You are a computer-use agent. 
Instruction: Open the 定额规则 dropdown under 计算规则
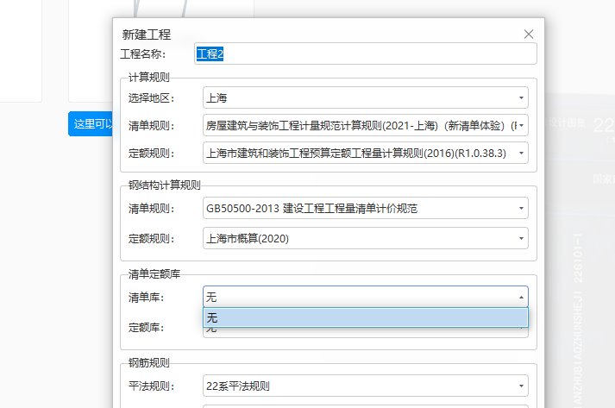[366, 153]
